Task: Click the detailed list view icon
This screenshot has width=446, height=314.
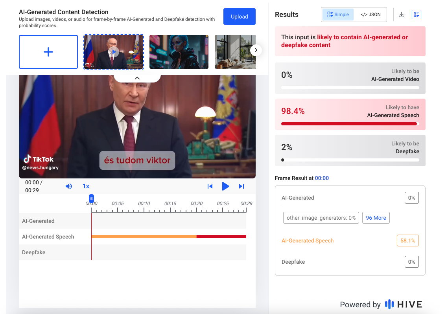Action: tap(416, 15)
